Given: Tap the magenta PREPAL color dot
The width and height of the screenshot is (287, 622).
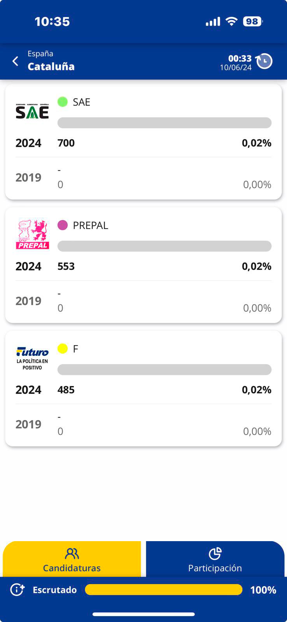Looking at the screenshot, I should [63, 225].
